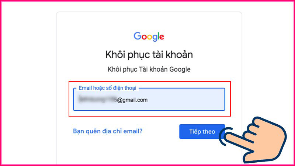Click the blue lowercase "g" in Google logo
295x166 pixels.
pos(155,38)
